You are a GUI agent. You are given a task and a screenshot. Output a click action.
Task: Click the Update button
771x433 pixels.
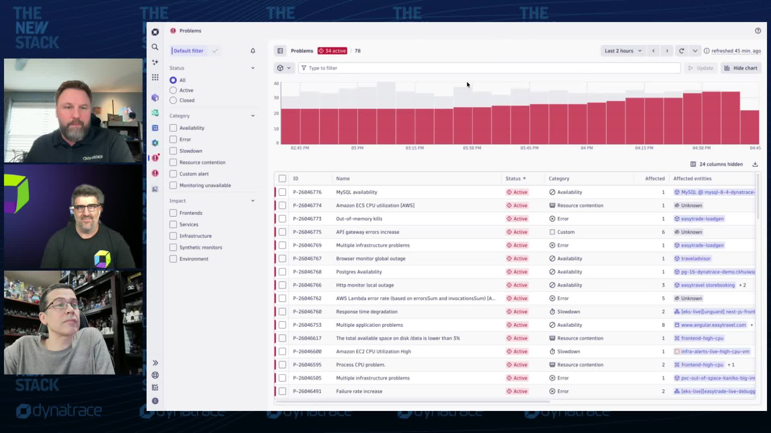(701, 68)
